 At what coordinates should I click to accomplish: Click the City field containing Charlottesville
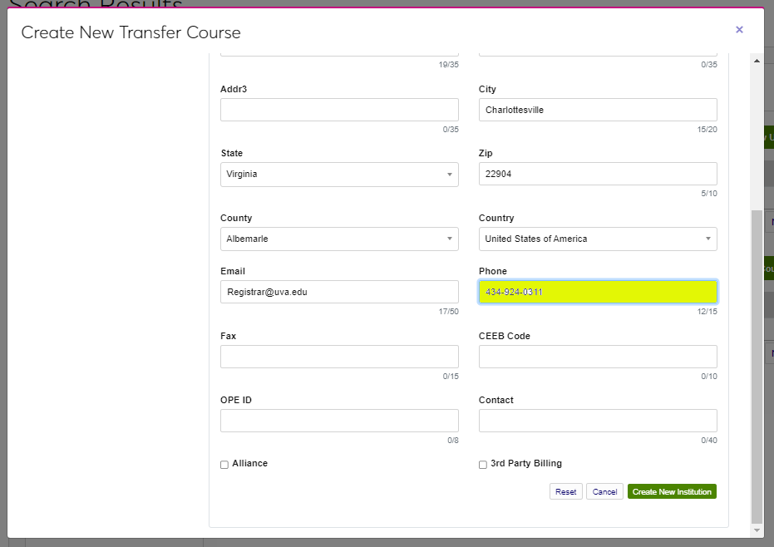click(598, 110)
